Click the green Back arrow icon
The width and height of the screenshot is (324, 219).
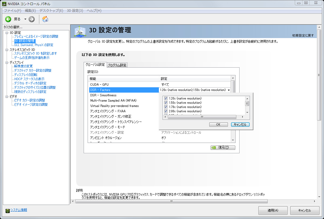(x=8, y=19)
